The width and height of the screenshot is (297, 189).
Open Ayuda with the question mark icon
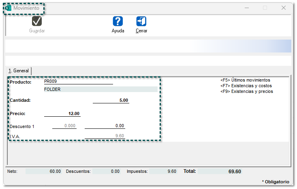(x=118, y=21)
